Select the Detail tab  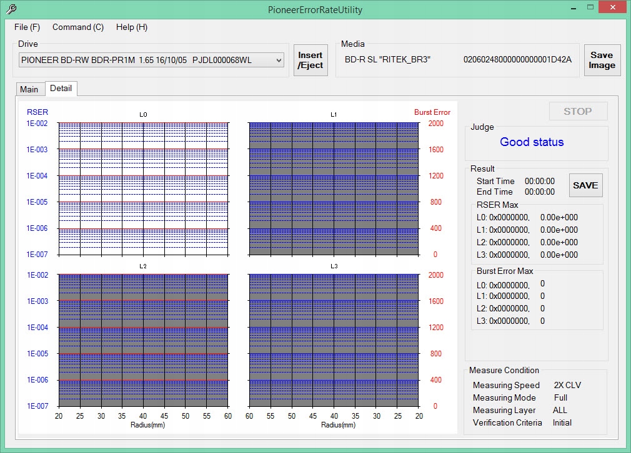click(x=61, y=89)
